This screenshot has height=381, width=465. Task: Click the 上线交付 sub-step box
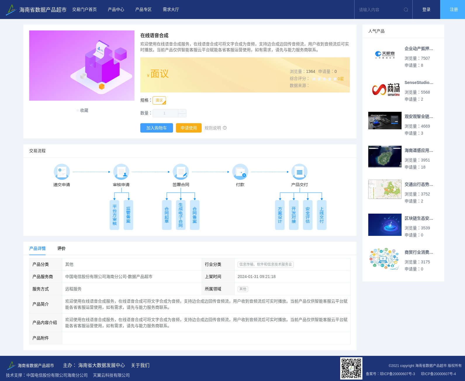[x=322, y=215]
